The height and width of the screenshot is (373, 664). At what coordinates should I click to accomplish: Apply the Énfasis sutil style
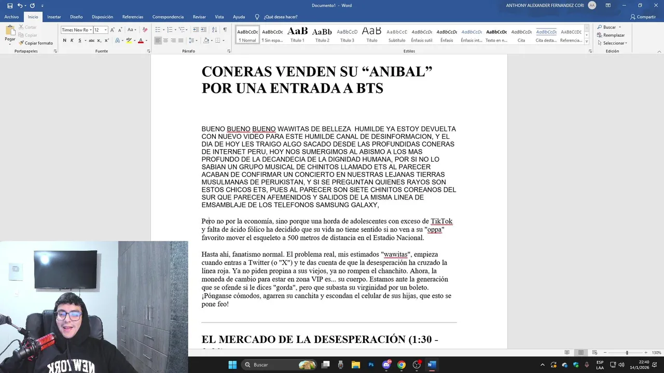[422, 35]
